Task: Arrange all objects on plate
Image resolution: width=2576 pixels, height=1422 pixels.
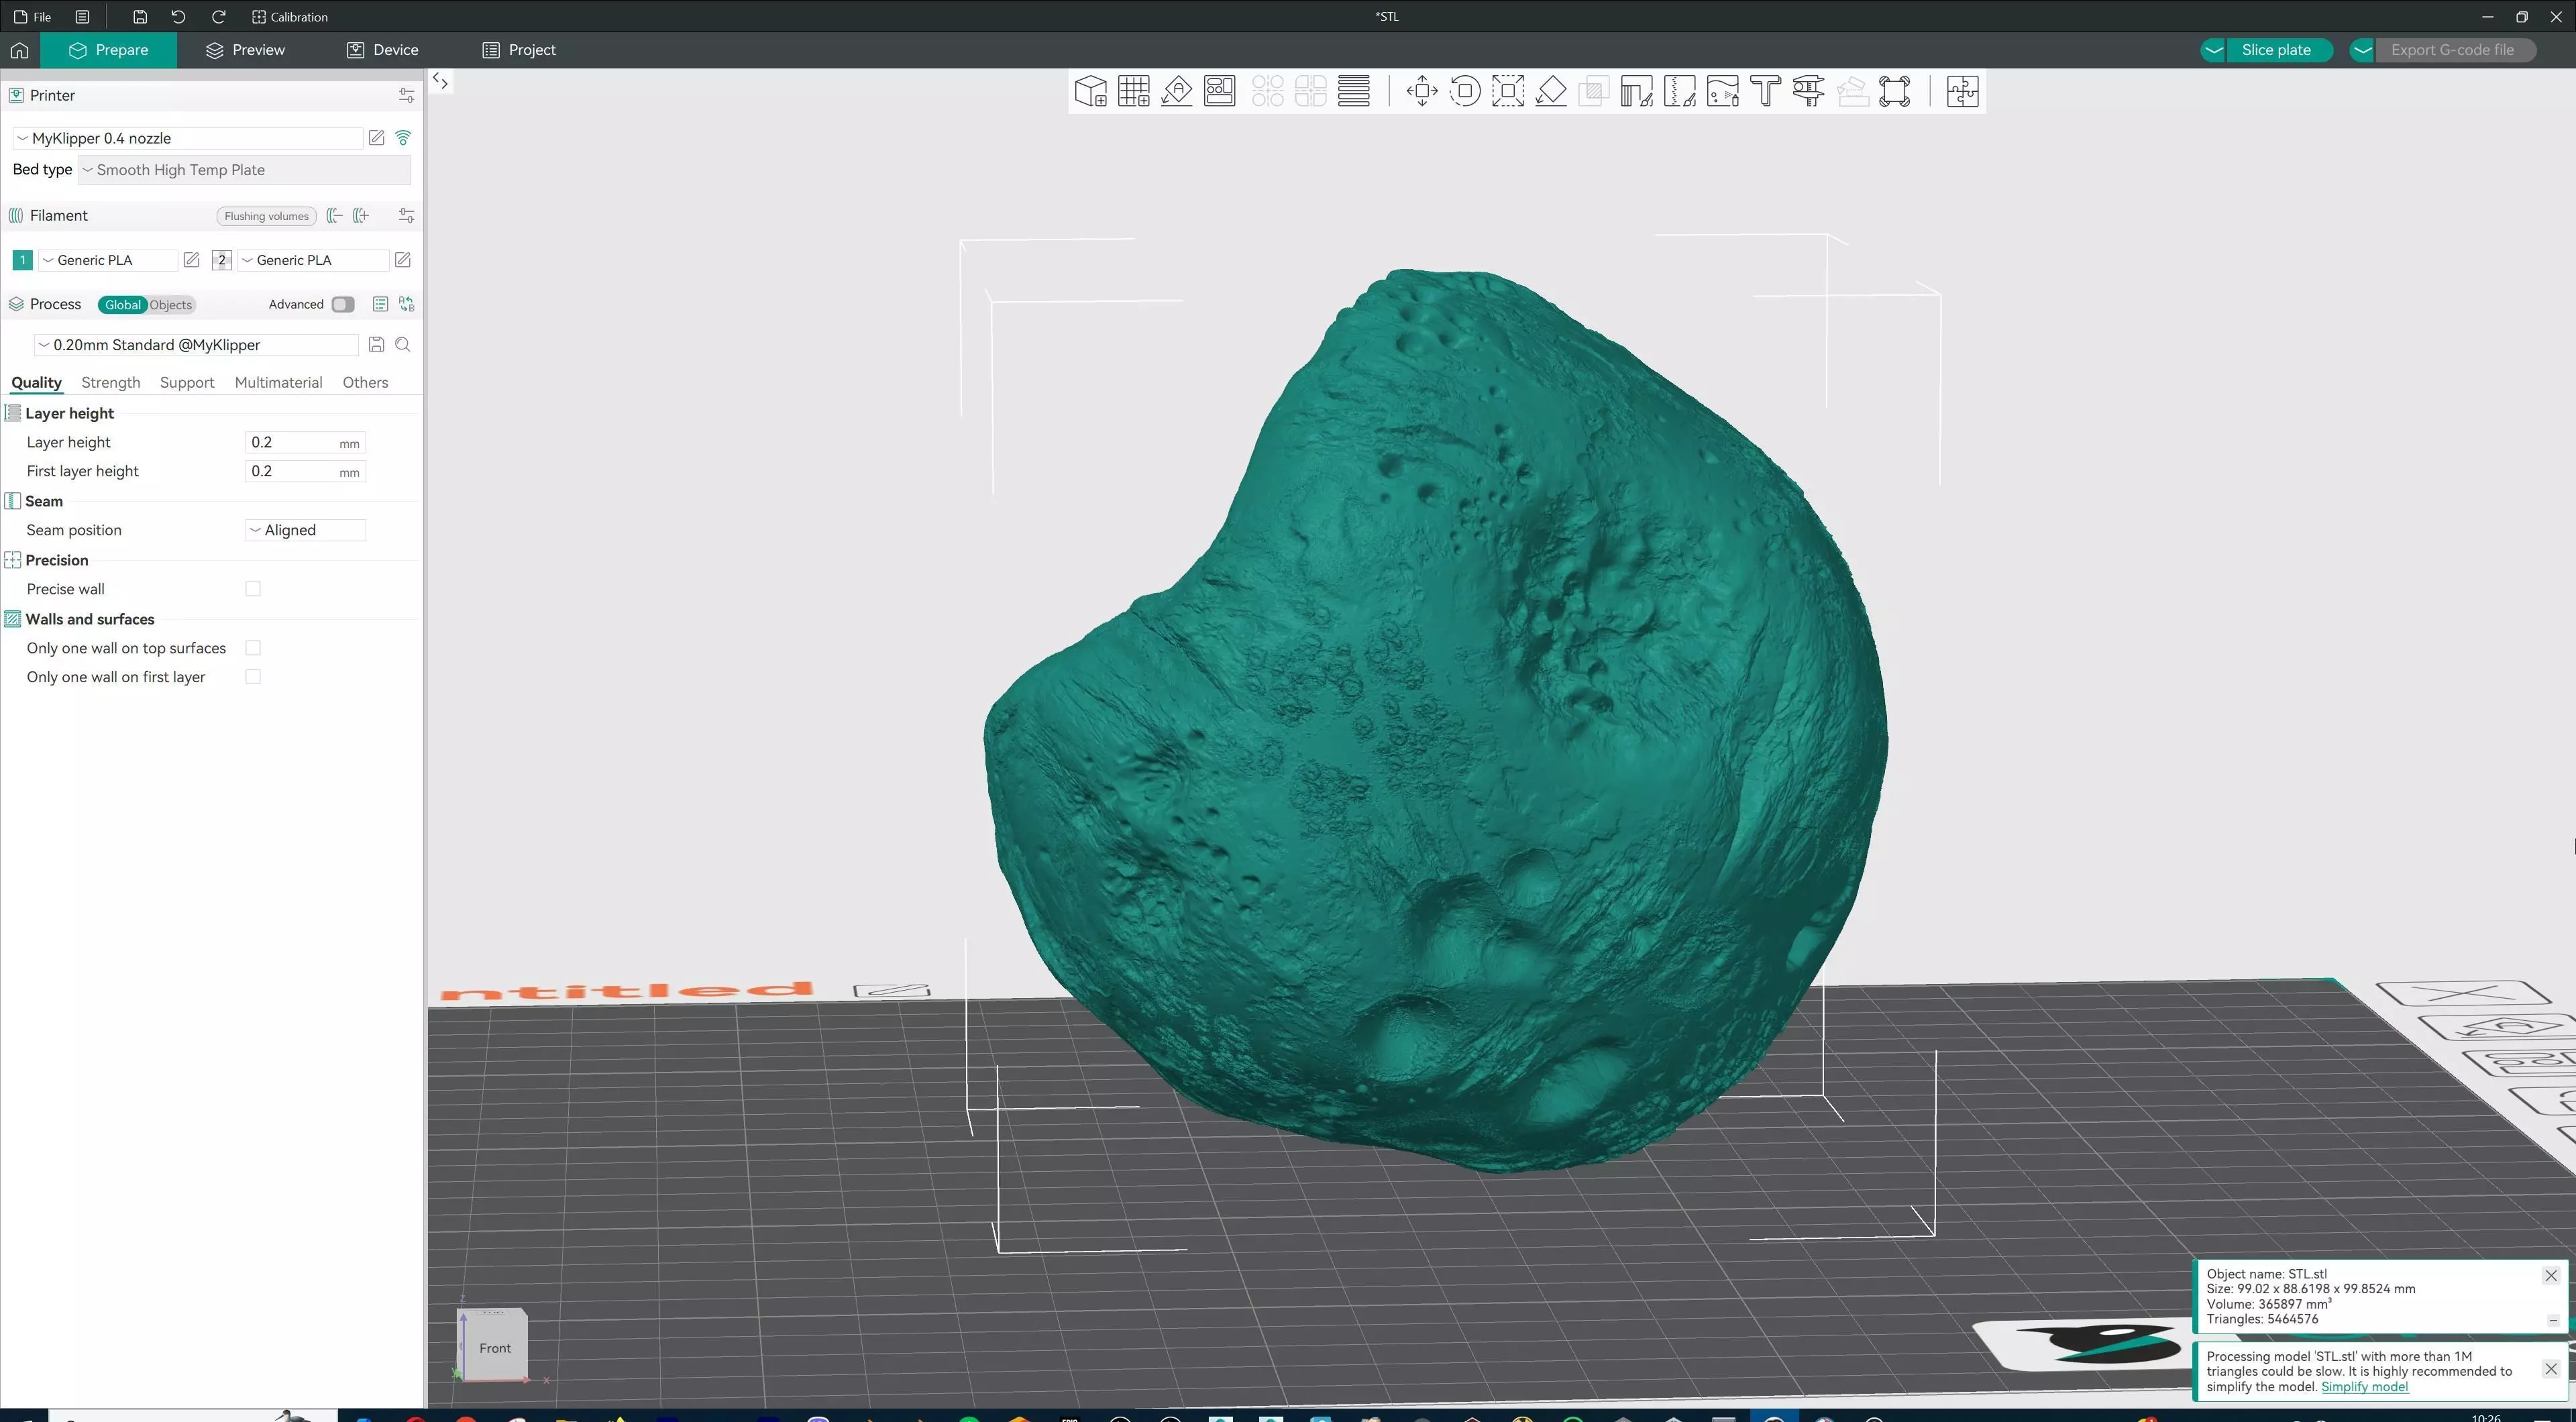Action: [x=1220, y=91]
